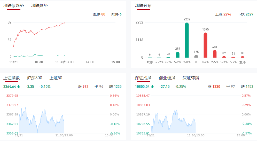Select the 创业板指 tab
Viewport: 257px width, 141px height.
point(167,78)
